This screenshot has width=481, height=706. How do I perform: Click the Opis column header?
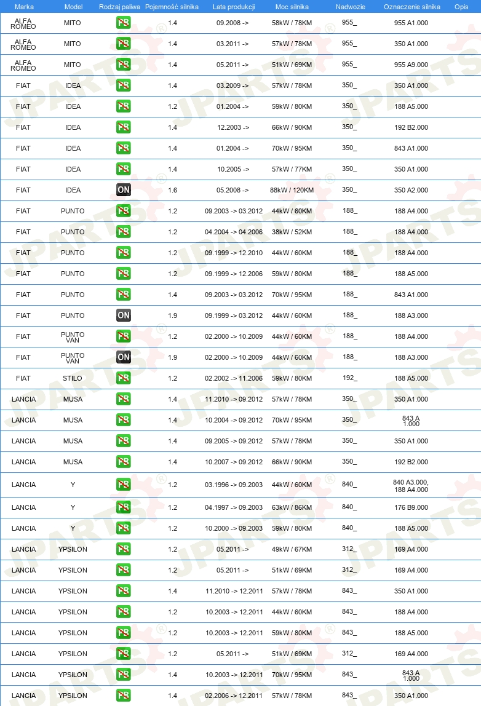461,7
